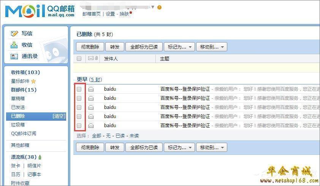
Task: Click the [清空] link in 已删除 row
Action: point(59,116)
